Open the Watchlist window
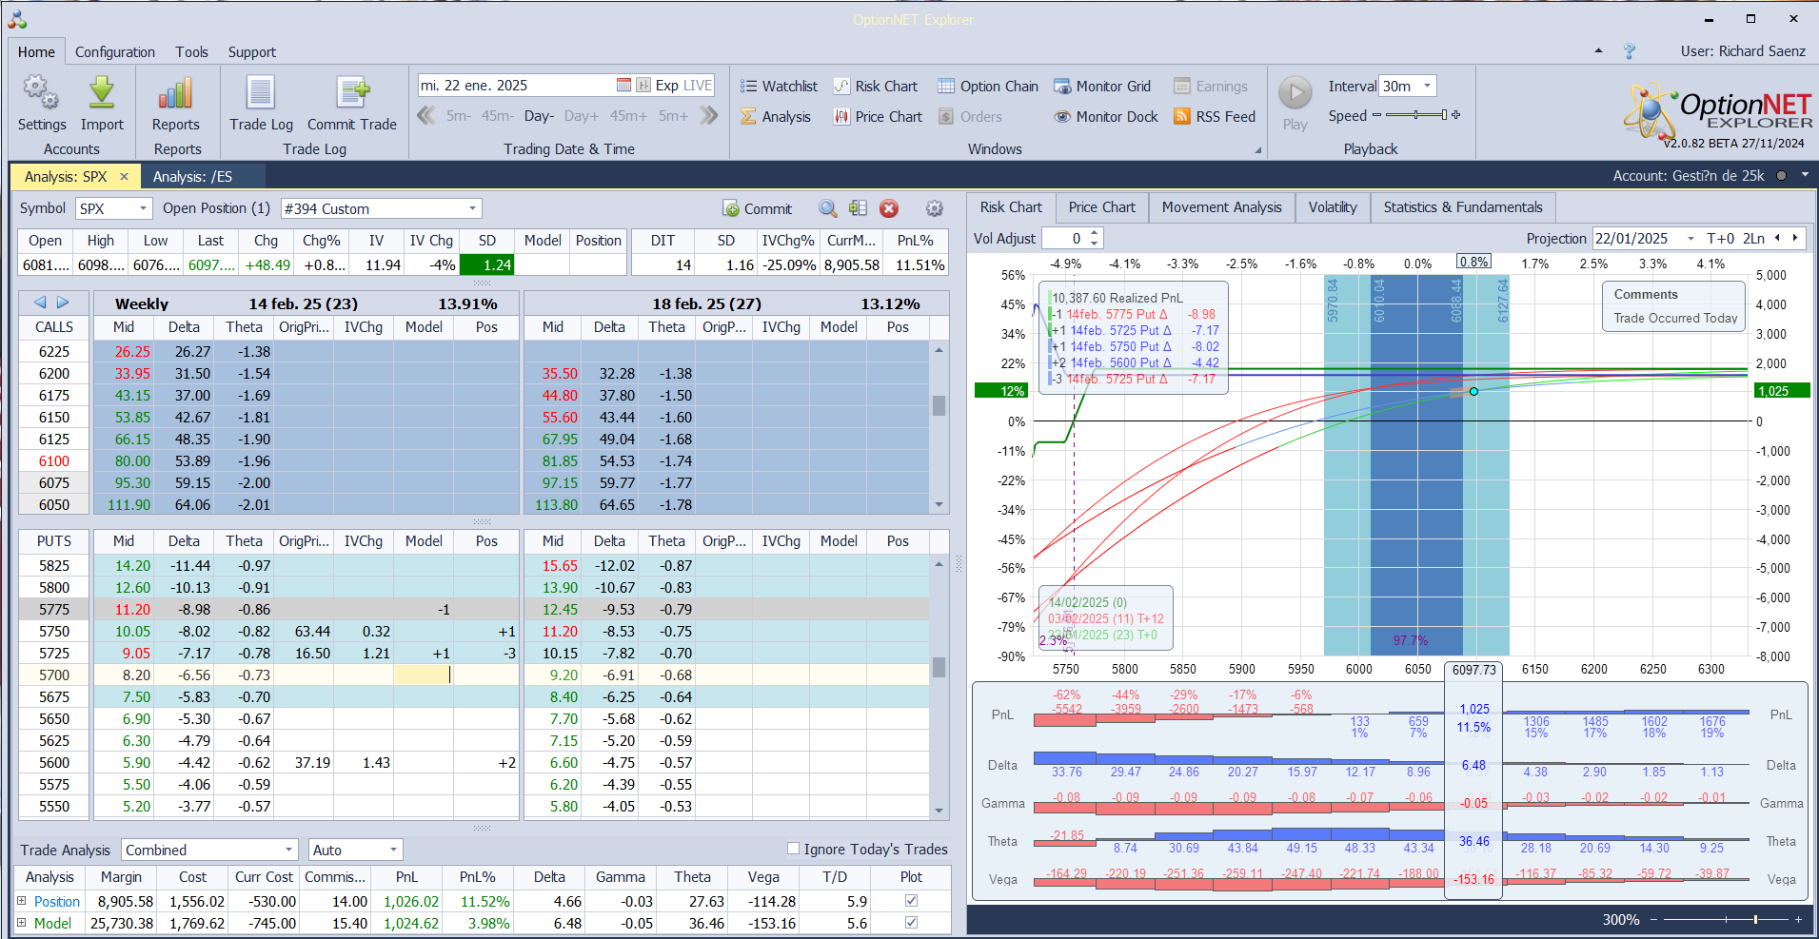Viewport: 1819px width, 939px height. coord(779,87)
